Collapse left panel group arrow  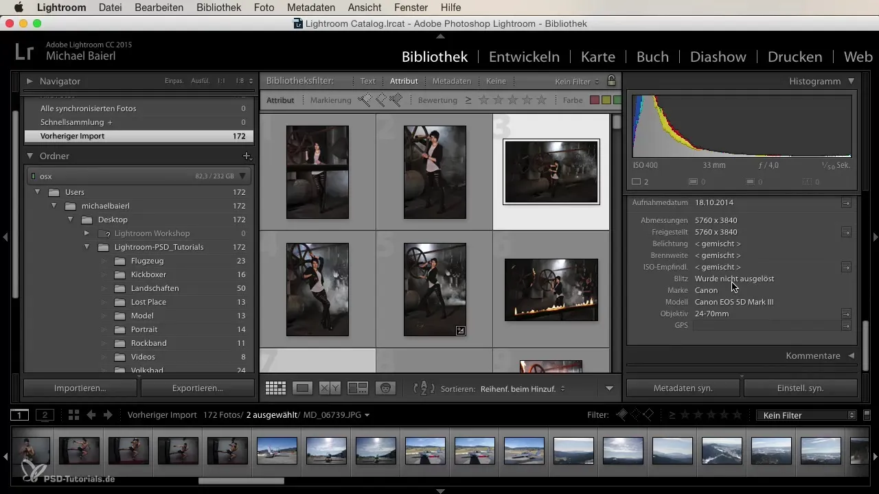(x=5, y=237)
